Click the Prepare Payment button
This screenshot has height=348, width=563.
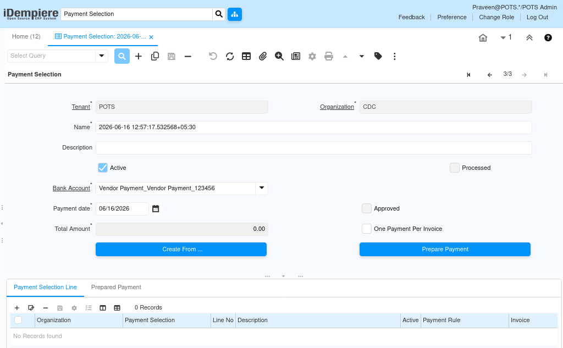pyautogui.click(x=445, y=249)
